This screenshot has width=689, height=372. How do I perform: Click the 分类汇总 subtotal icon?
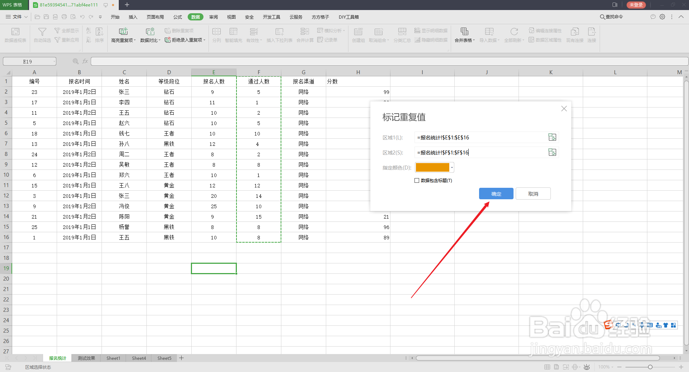click(x=402, y=32)
